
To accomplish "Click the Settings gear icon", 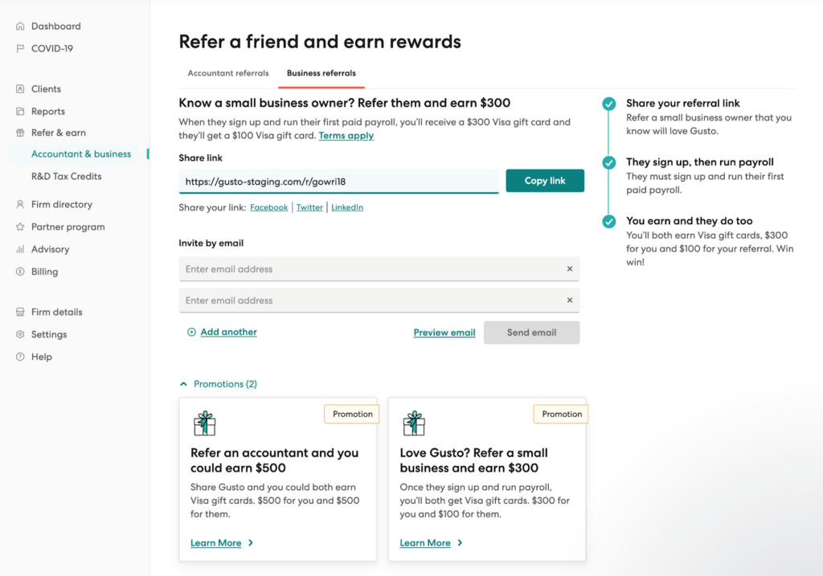I will click(x=19, y=334).
